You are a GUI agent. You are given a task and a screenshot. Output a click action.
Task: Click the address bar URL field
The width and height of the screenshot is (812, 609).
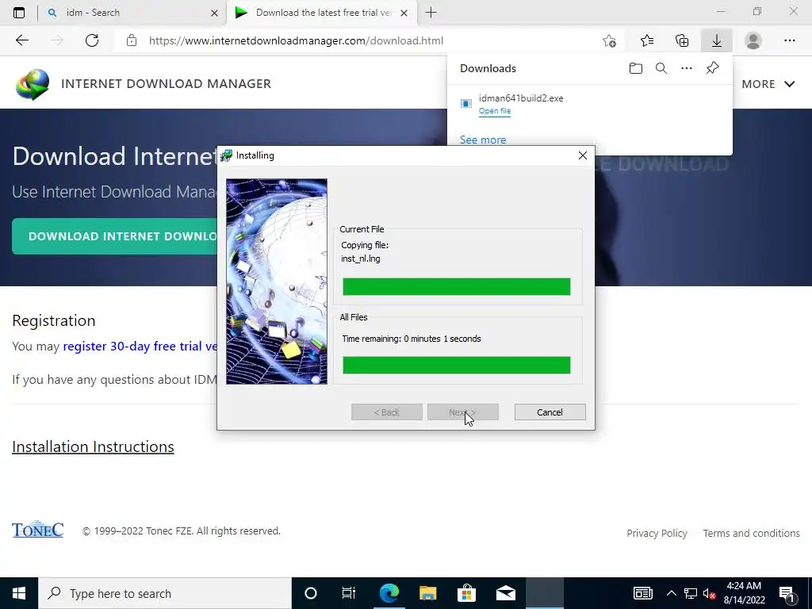click(x=358, y=40)
